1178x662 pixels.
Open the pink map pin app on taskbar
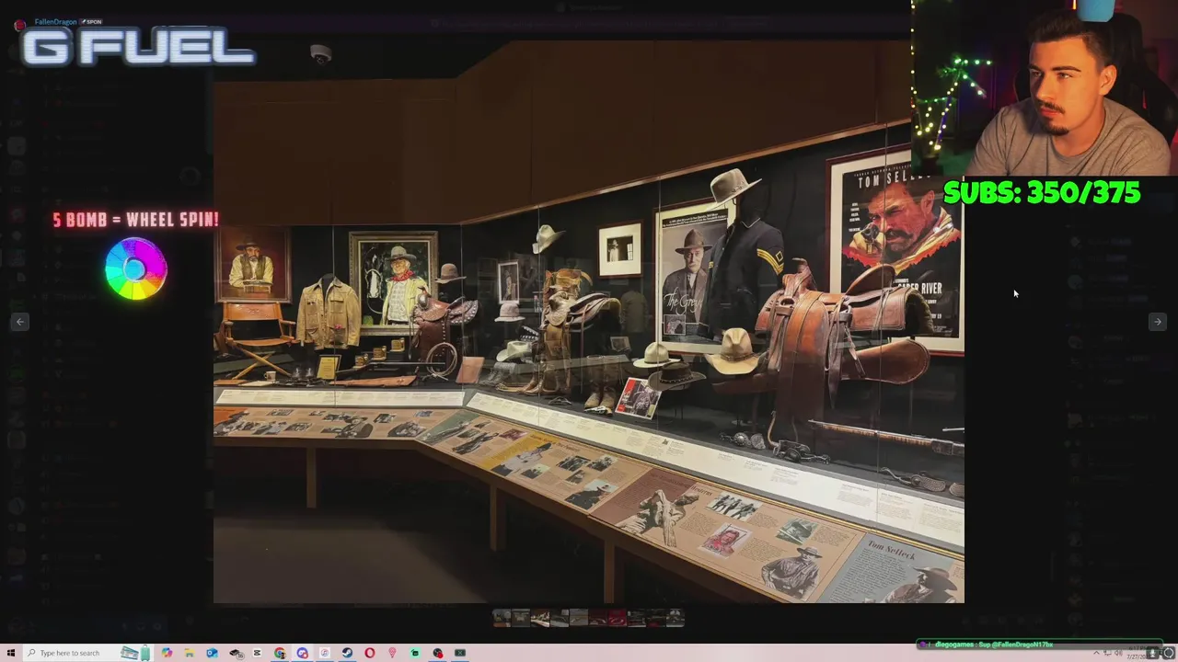[392, 653]
